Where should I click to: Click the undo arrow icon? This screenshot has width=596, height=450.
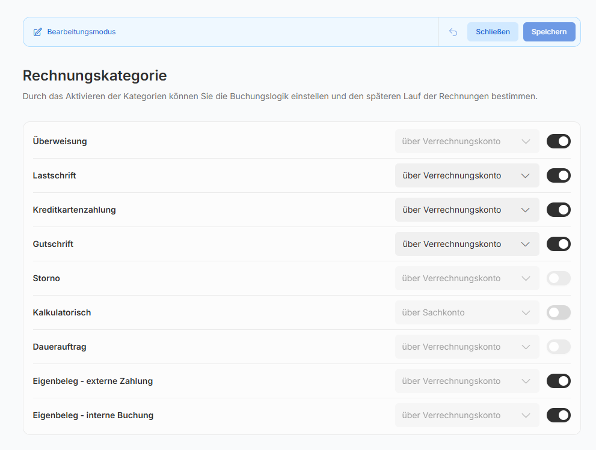tap(453, 32)
